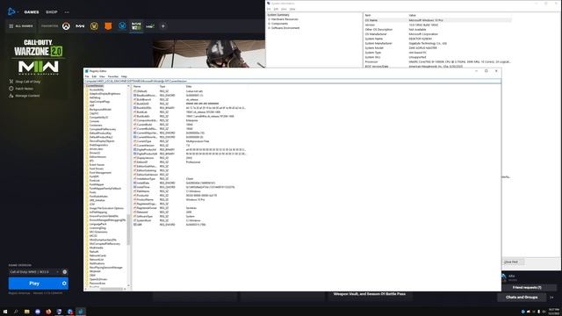
Task: Switch to the GAMES tab
Action: tap(32, 12)
